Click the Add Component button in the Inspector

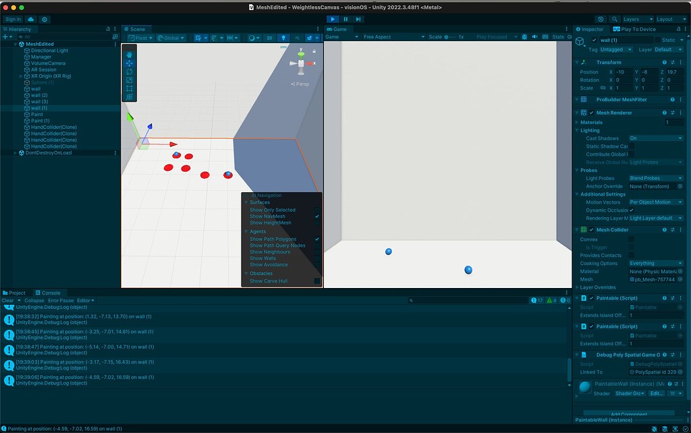(630, 413)
